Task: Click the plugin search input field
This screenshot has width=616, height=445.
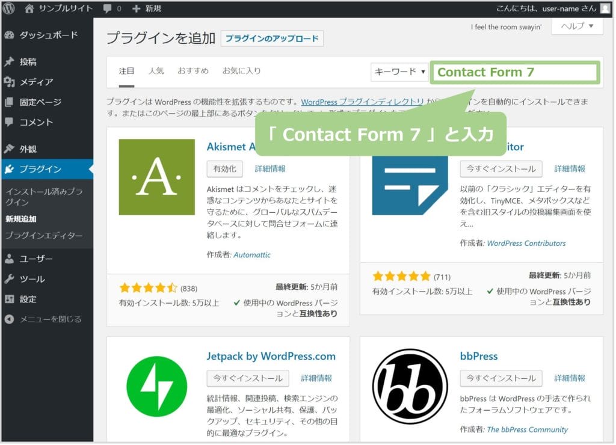Action: [x=514, y=72]
